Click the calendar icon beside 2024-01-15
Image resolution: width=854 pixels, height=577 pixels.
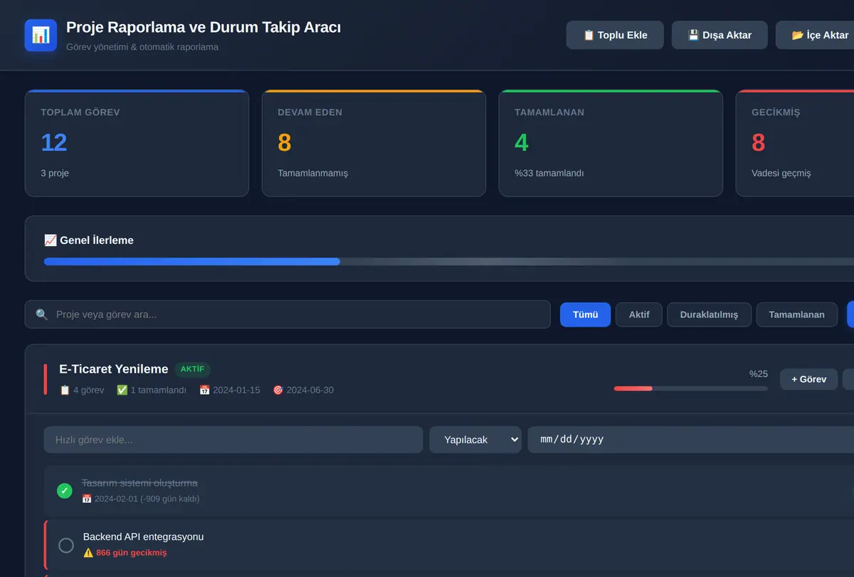204,390
